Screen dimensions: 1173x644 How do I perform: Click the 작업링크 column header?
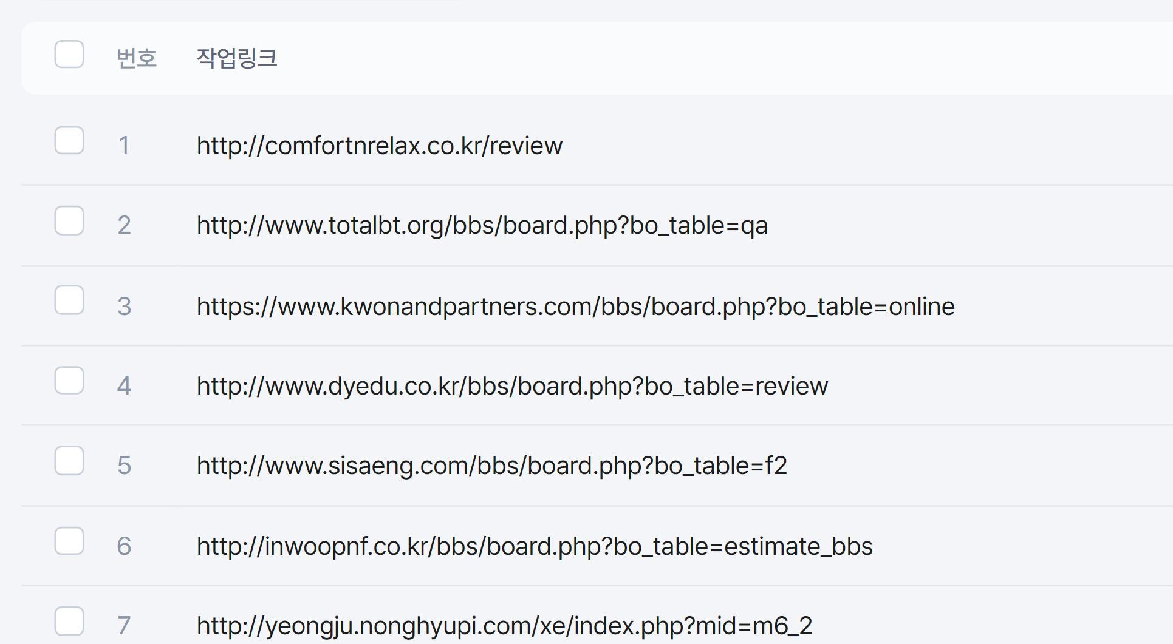[237, 58]
